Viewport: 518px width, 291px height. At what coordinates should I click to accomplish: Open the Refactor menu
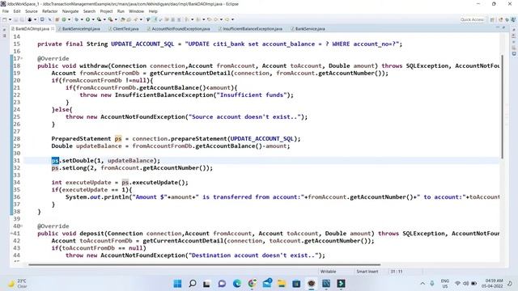[x=50, y=11]
